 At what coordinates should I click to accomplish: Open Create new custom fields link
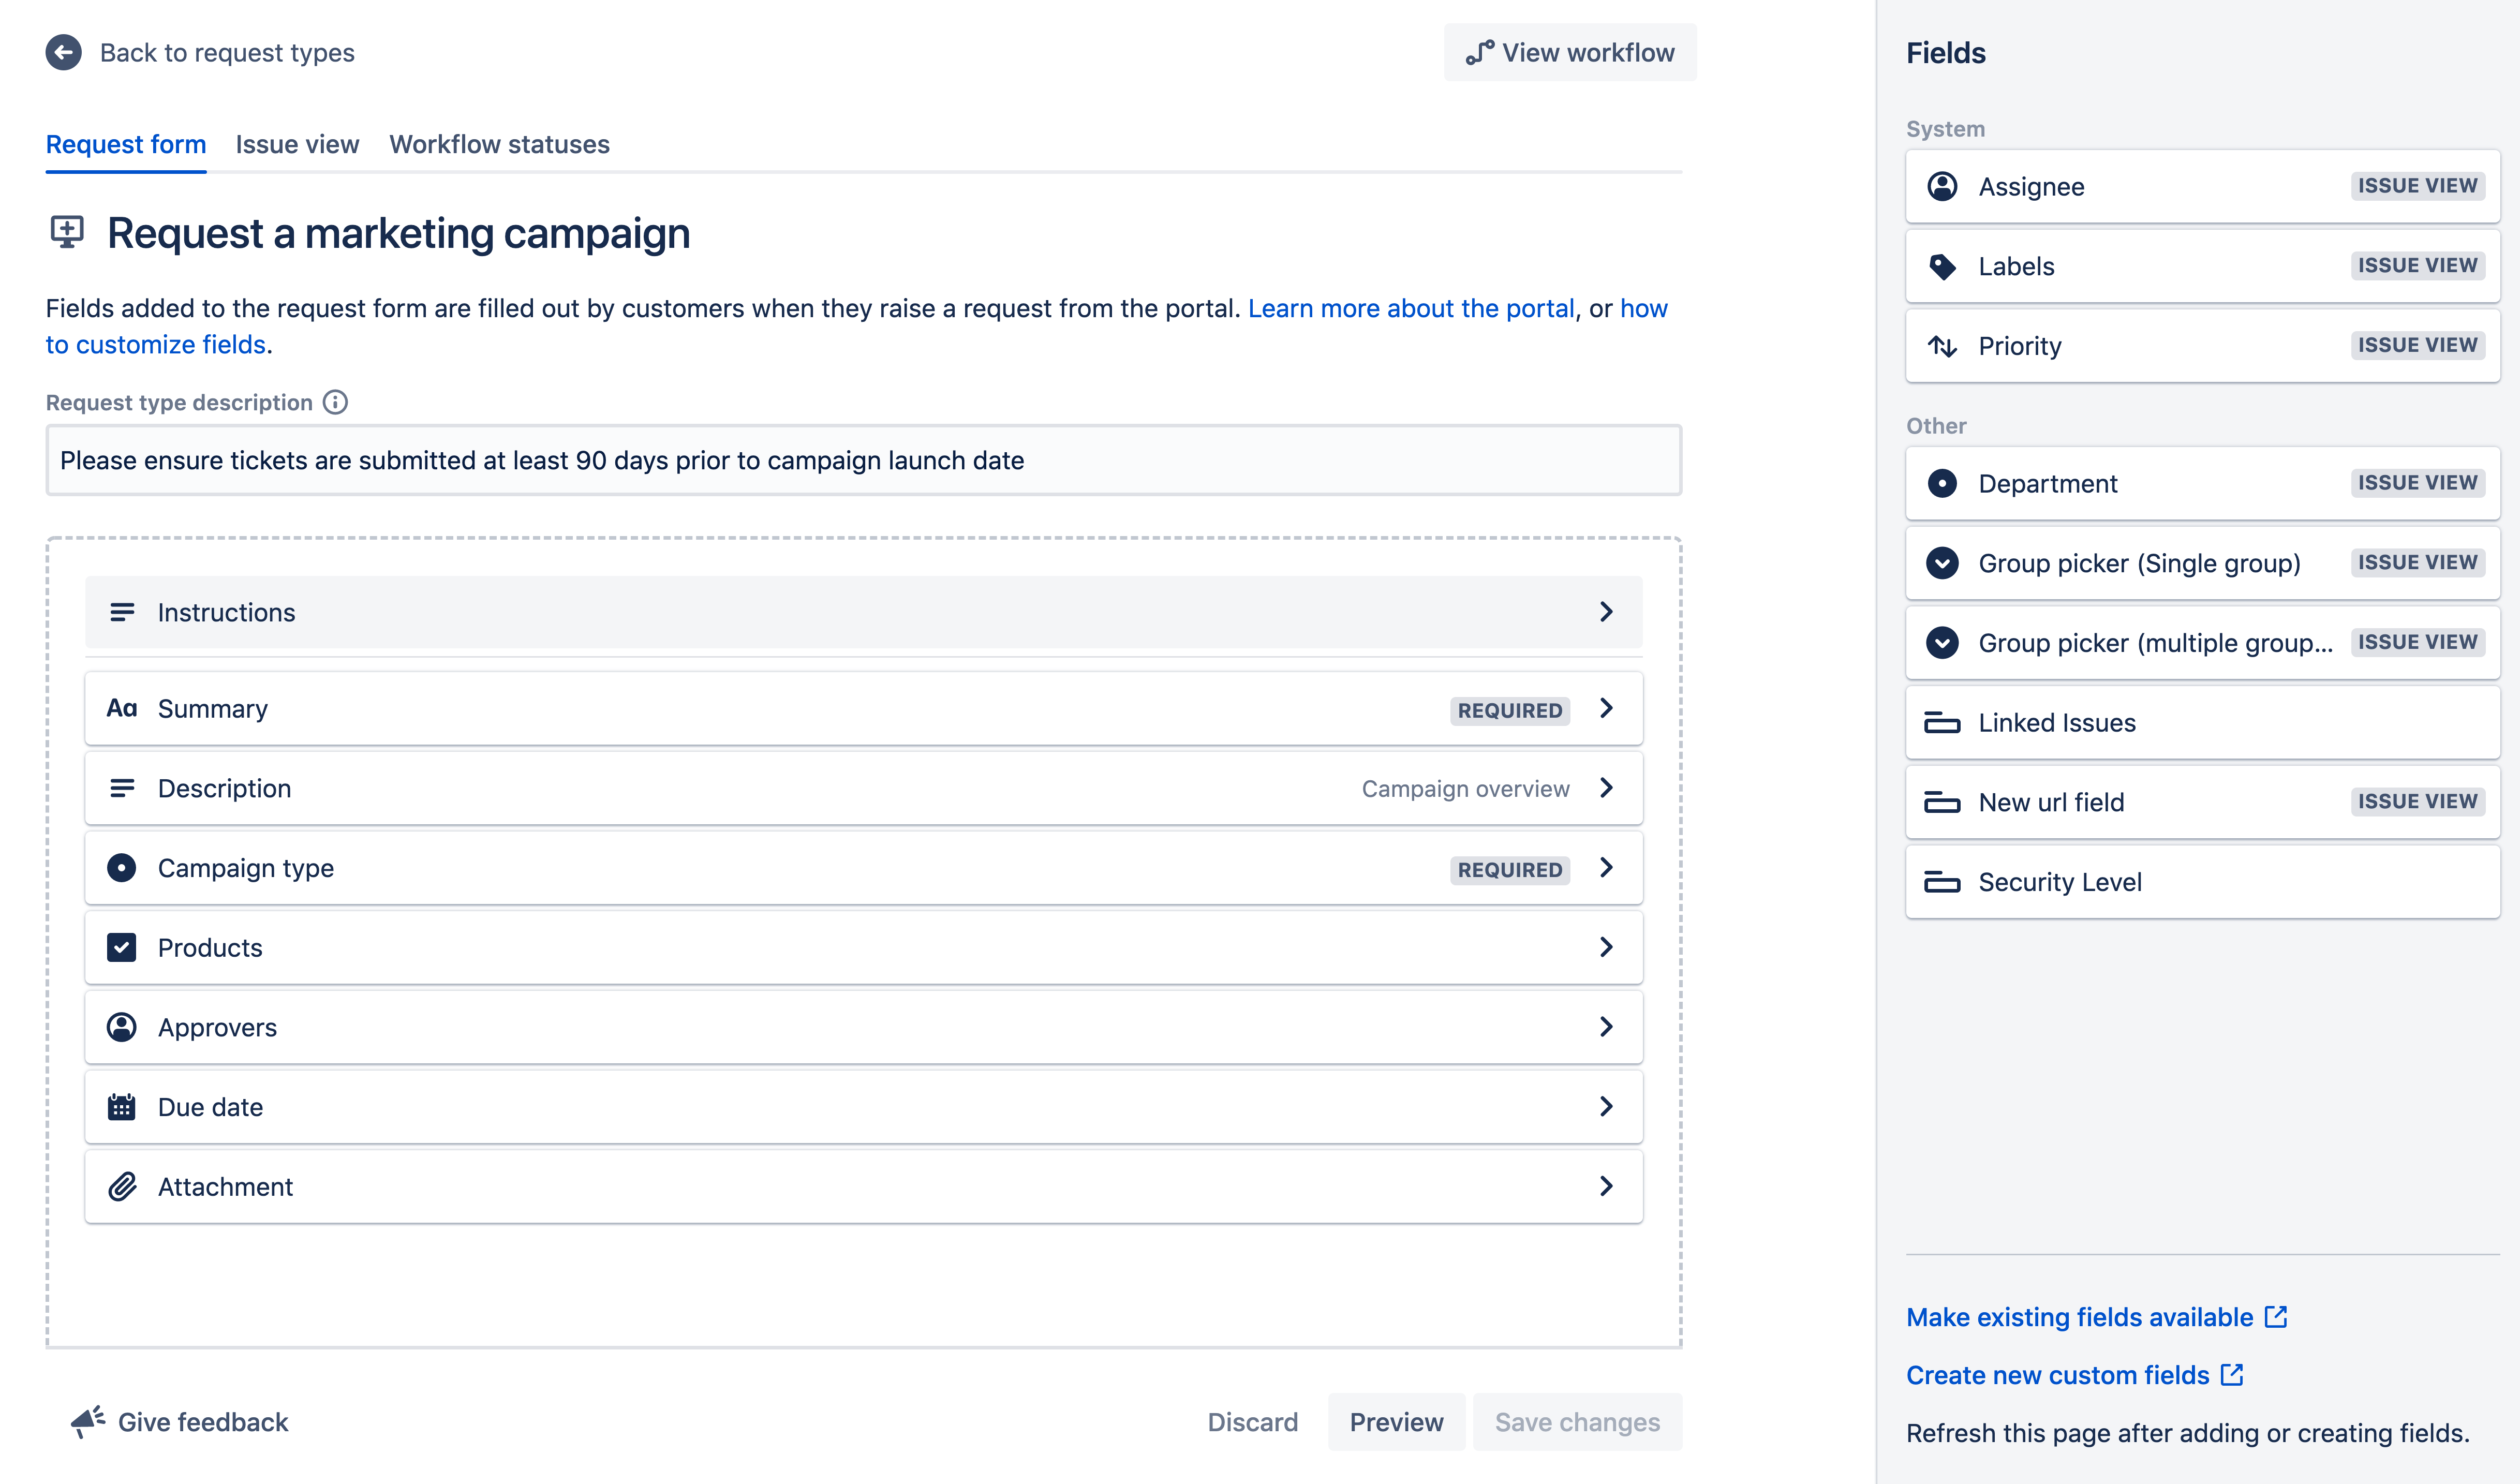click(2074, 1375)
